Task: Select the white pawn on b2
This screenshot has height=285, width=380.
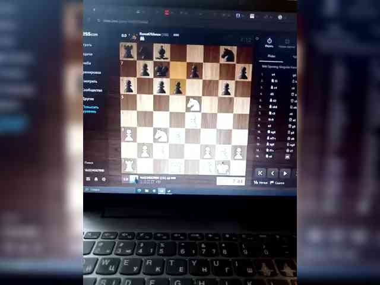Action: [x=145, y=150]
